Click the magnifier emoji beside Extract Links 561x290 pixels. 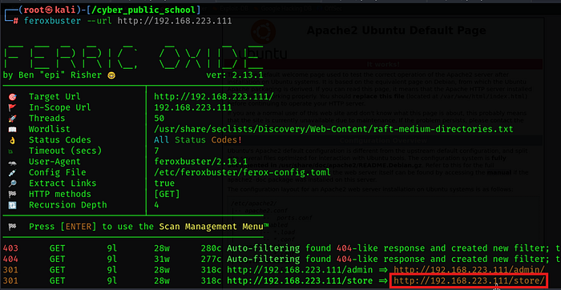pos(12,183)
